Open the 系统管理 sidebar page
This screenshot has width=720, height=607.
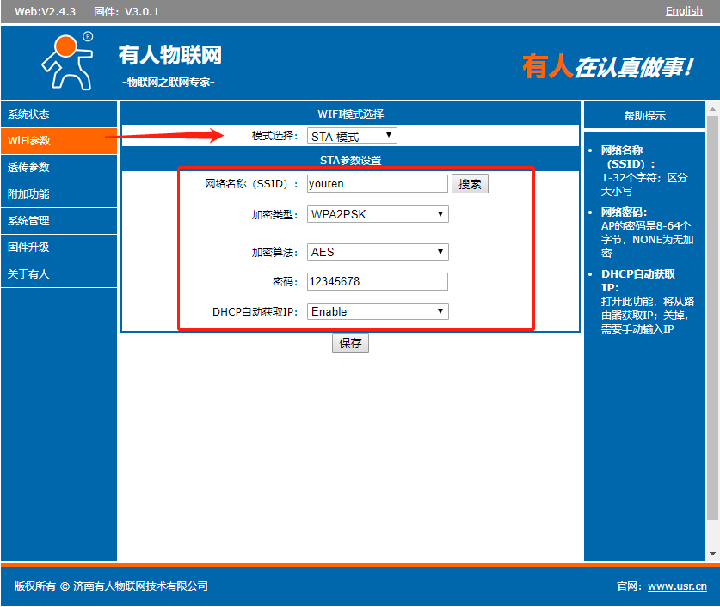pos(58,221)
